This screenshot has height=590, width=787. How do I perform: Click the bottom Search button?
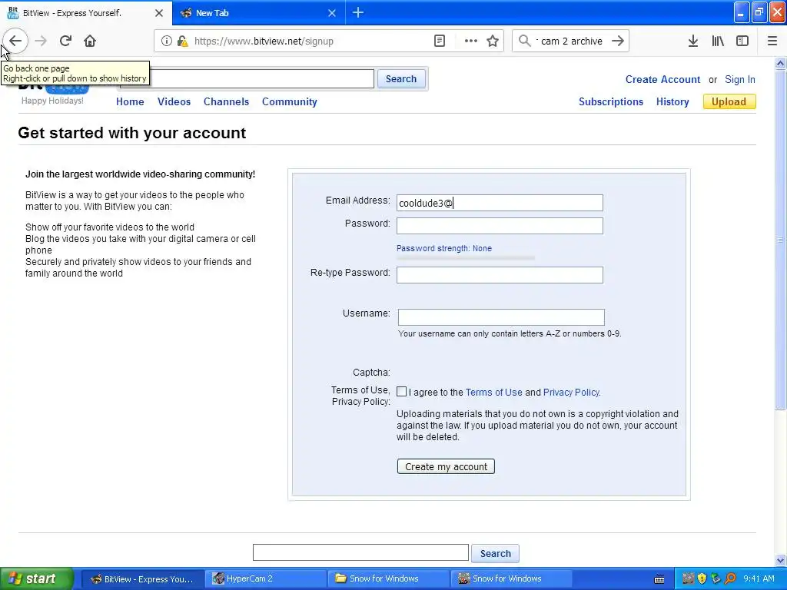[496, 553]
